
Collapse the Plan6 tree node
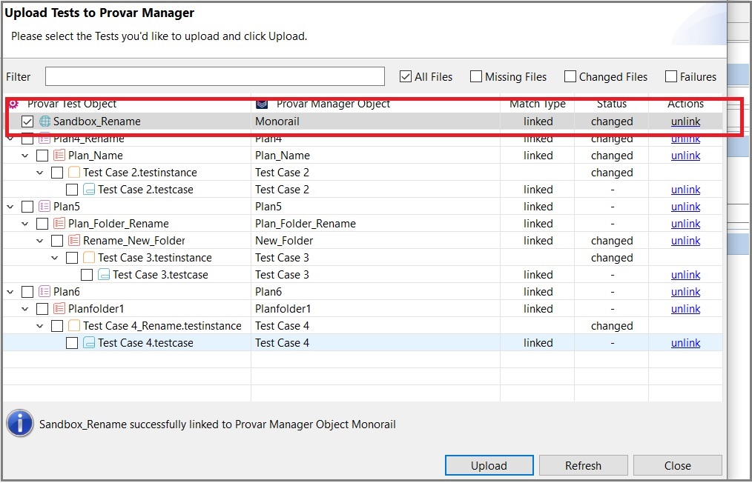10,292
